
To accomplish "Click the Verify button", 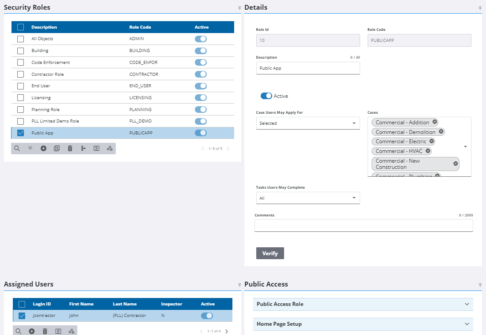I will (270, 253).
